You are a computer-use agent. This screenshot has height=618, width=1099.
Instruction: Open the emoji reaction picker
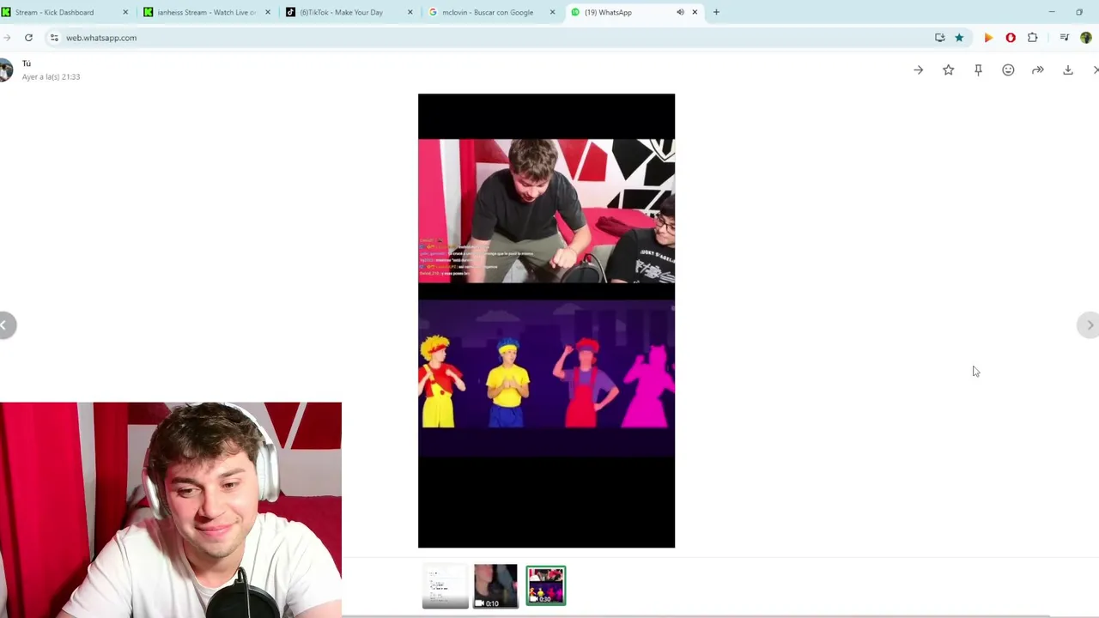pos(1008,70)
